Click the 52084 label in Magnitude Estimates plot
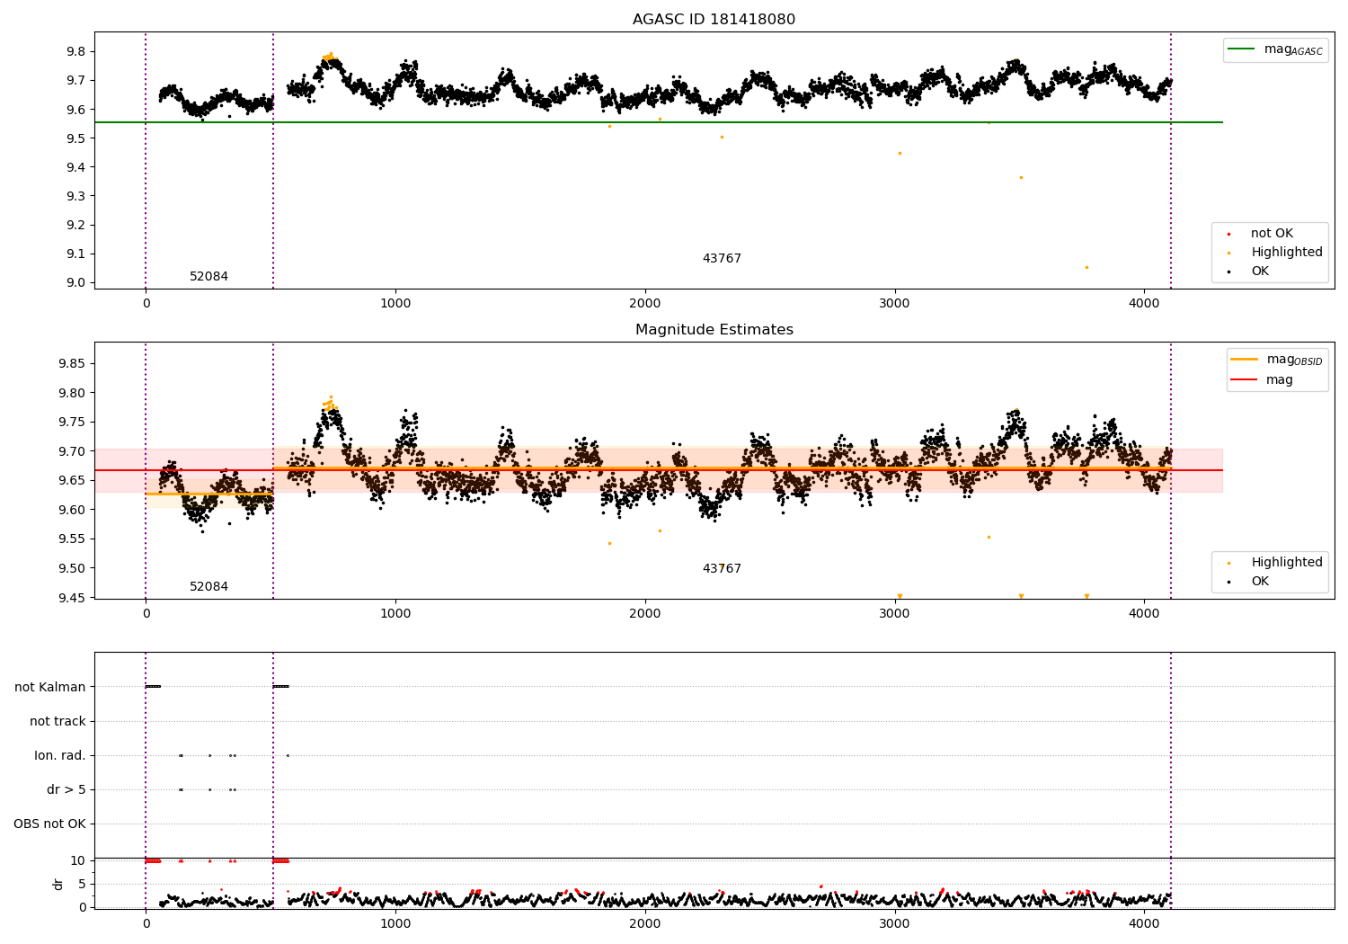The image size is (1348, 944). pos(208,587)
